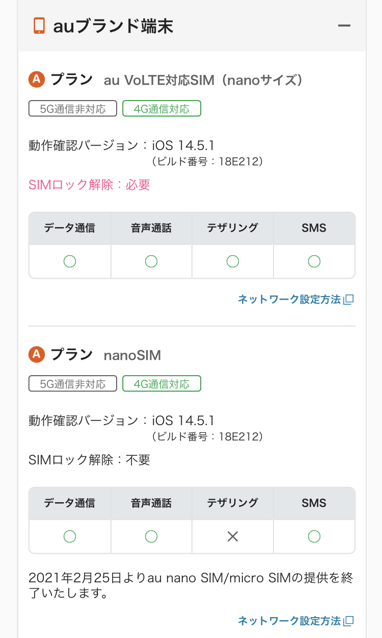
Task: Click the SIMロック解除：不要 text under nanoSIM
Action: (x=89, y=460)
